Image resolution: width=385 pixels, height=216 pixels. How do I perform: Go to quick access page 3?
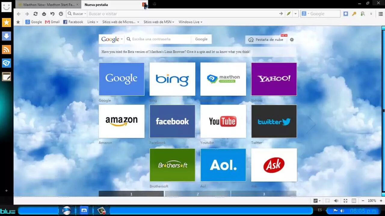(264, 194)
